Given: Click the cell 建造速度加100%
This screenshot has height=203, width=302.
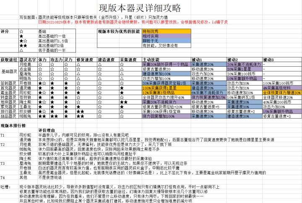Looking at the screenshot, I should pos(167,74).
